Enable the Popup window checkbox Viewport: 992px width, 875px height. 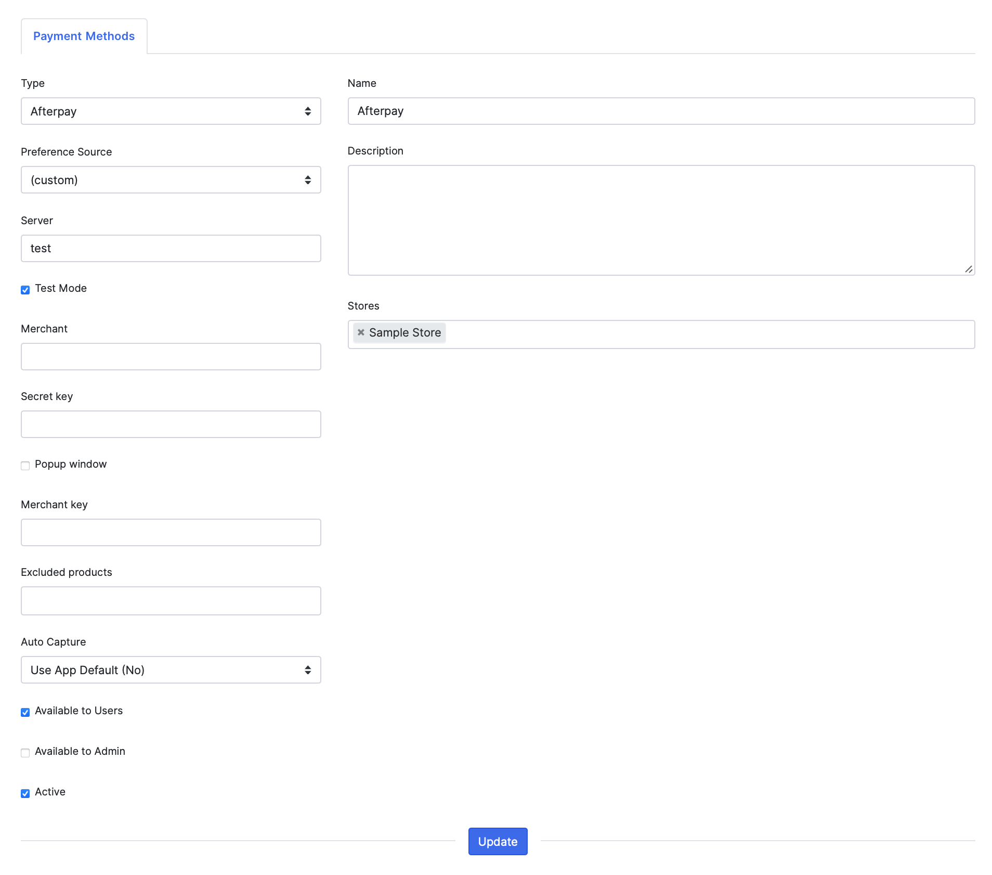click(x=25, y=466)
